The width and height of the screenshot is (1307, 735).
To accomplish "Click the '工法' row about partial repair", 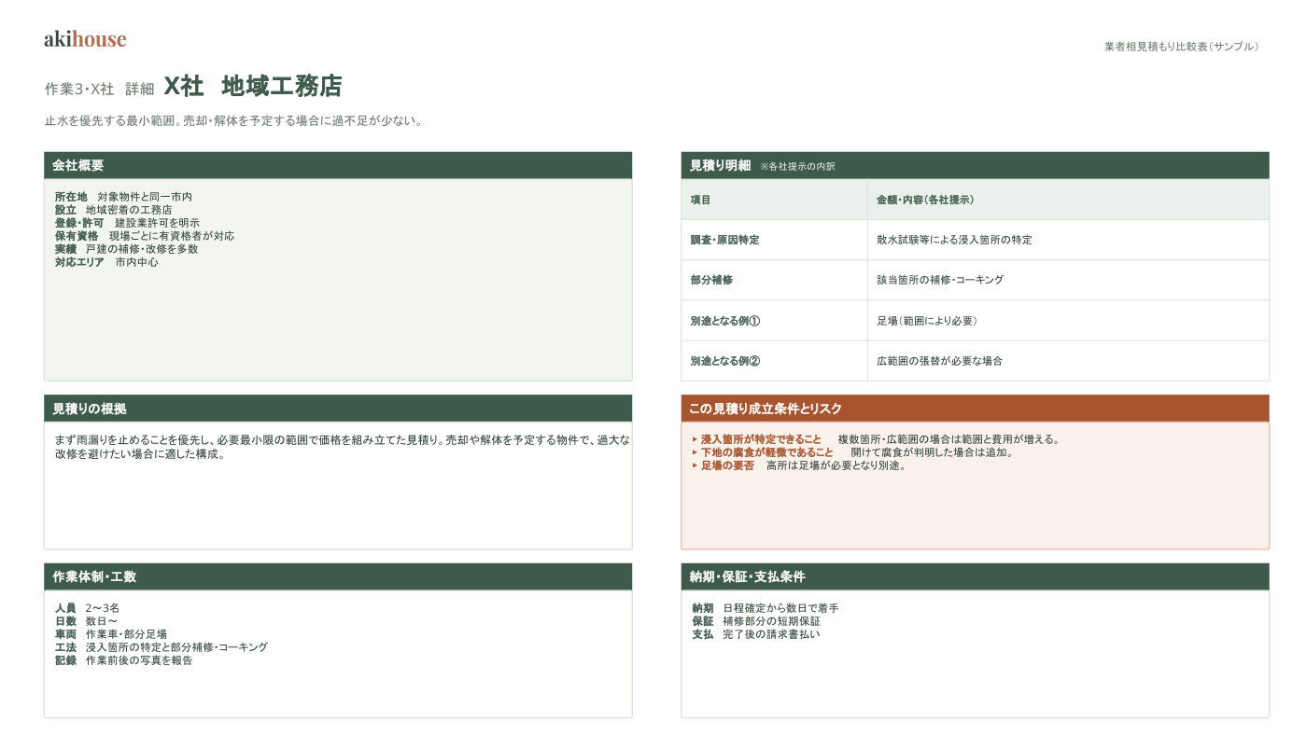I will (x=162, y=647).
